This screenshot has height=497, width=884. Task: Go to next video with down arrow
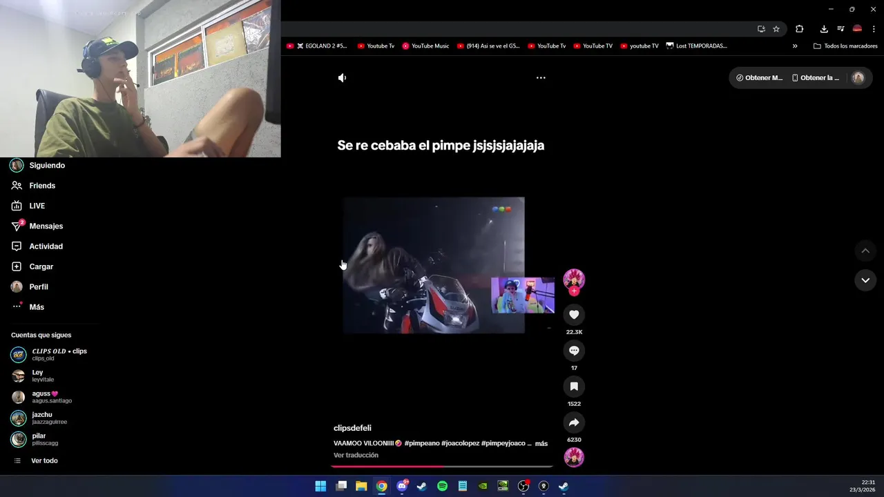click(x=865, y=280)
